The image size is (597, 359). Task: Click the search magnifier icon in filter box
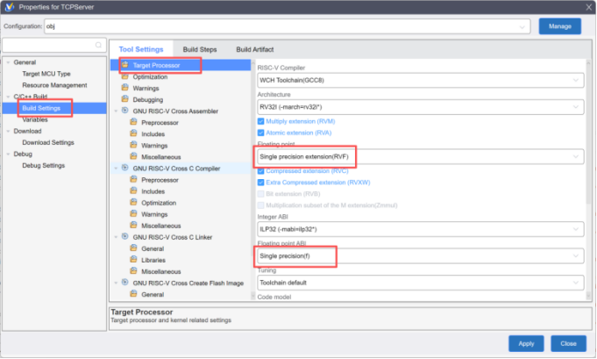(98, 45)
